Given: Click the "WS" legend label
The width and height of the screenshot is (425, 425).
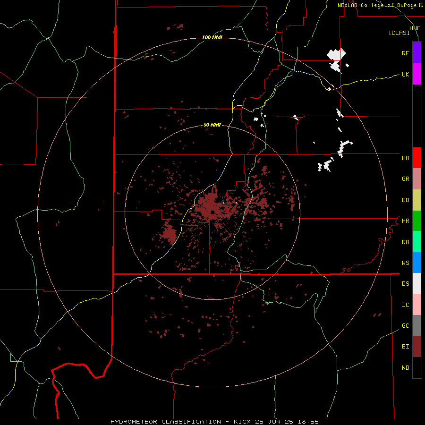Looking at the screenshot, I should (x=405, y=263).
